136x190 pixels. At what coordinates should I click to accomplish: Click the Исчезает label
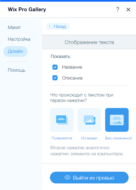tap(89, 138)
